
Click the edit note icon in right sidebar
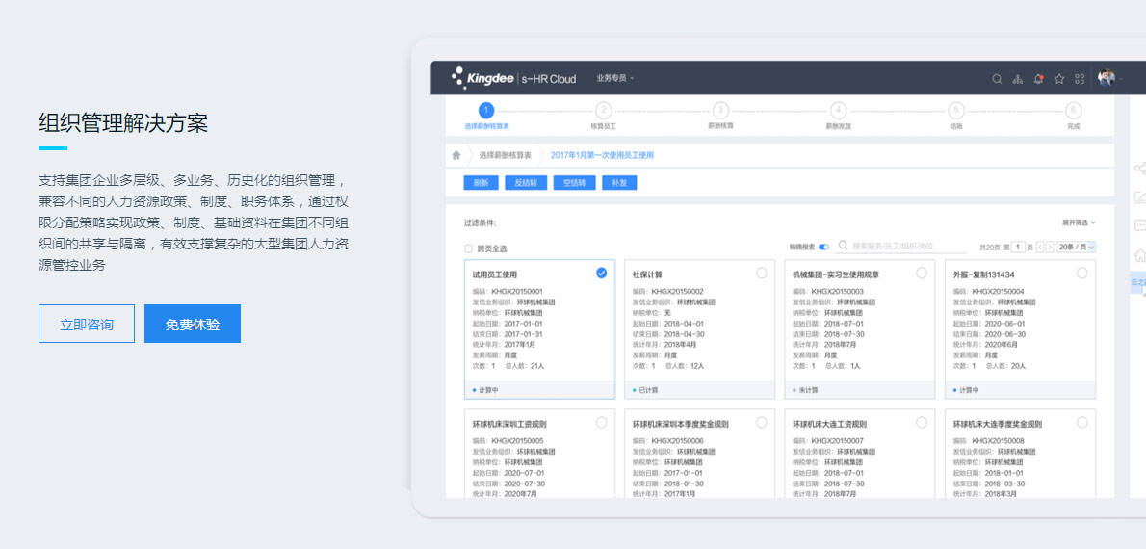click(1139, 196)
